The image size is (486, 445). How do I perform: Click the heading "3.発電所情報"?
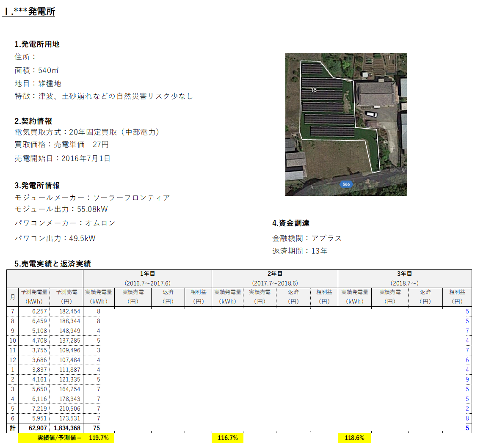[x=37, y=186]
